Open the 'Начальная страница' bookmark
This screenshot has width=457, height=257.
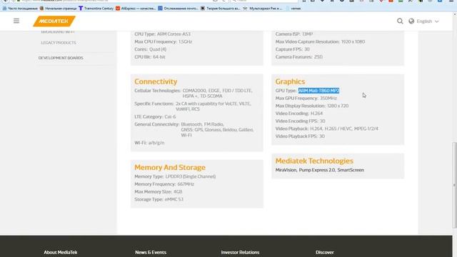tap(58, 9)
